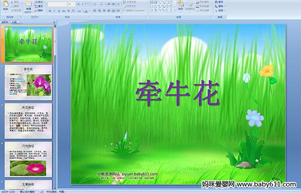Open the Shape Outline dropdown
Image resolution: width=301 pixels, height=193 pixels.
(x=204, y=6)
